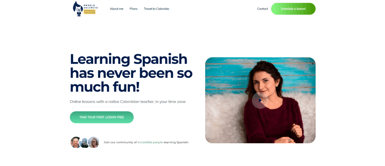
Task: Select the middle avatar with blue hood
Action: point(84,143)
